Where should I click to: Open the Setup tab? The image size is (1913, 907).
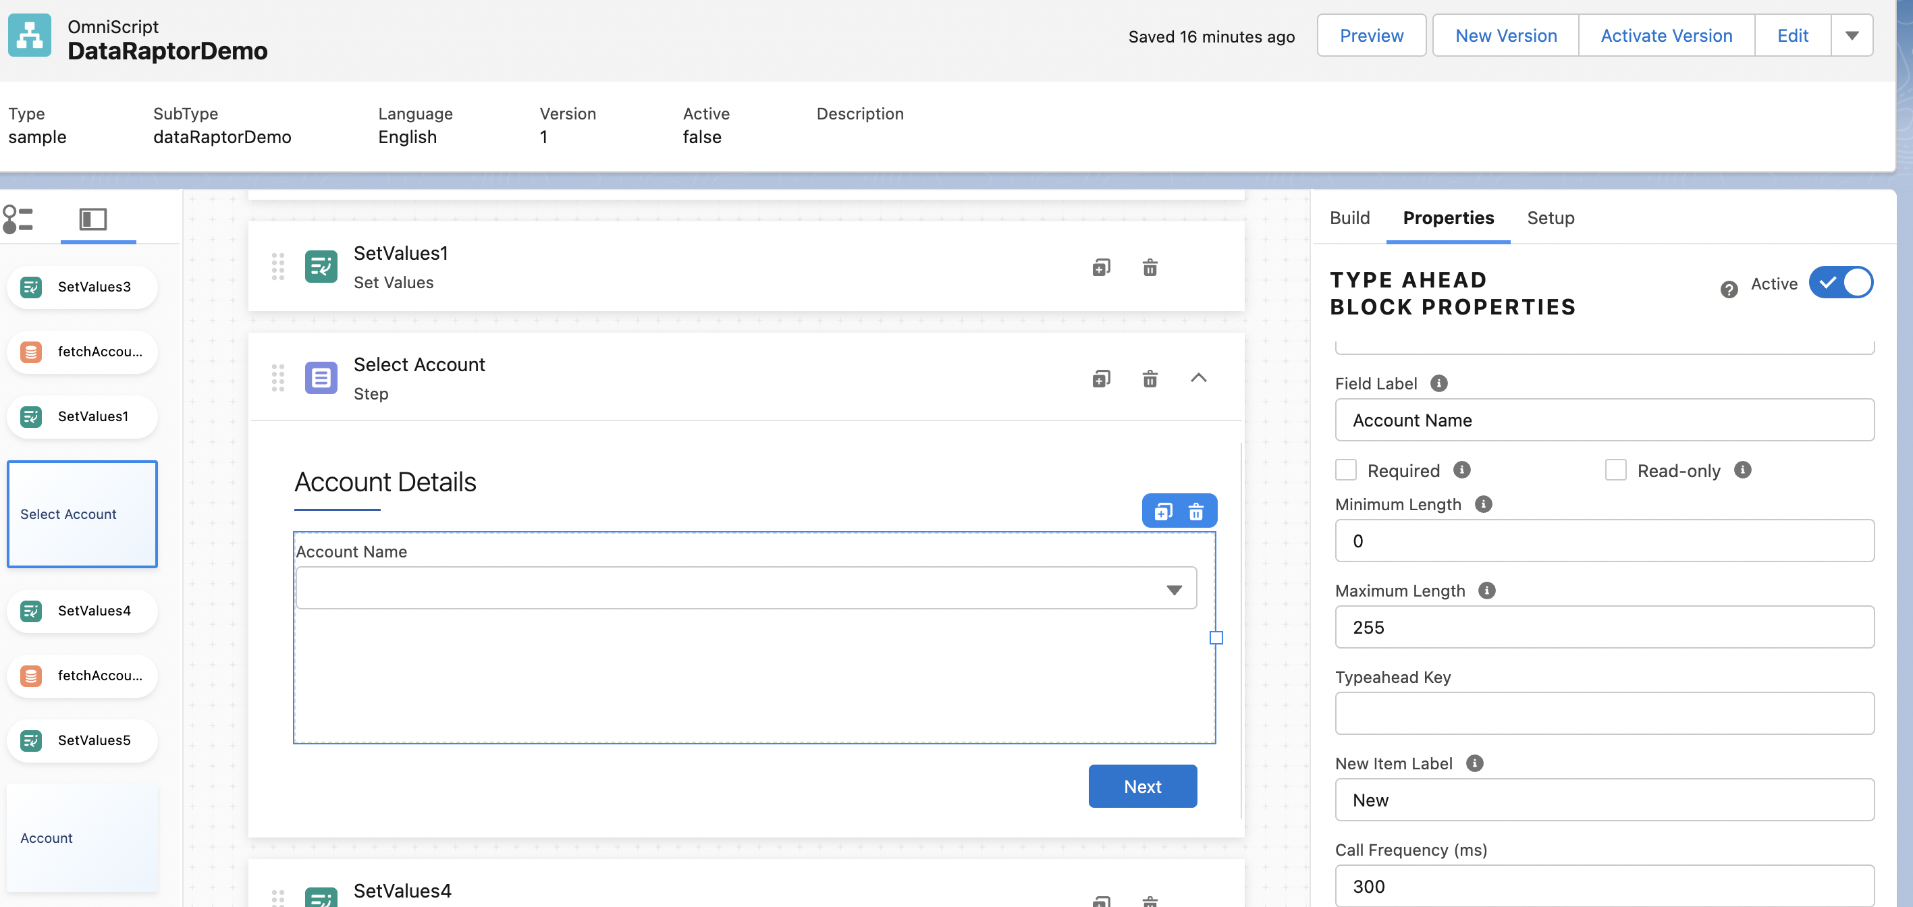[x=1550, y=218]
